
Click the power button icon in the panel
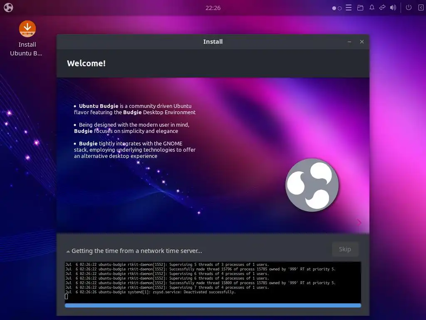pos(409,7)
